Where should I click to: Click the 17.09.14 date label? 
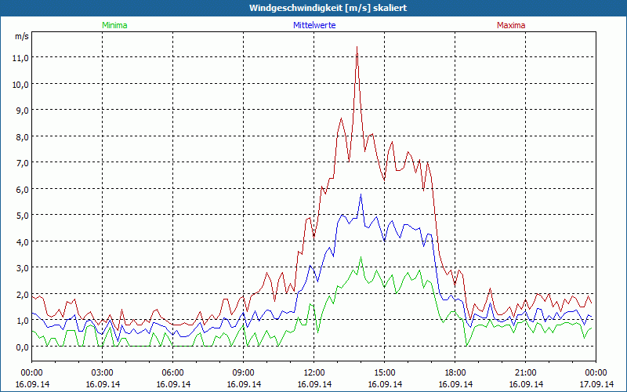click(x=596, y=384)
